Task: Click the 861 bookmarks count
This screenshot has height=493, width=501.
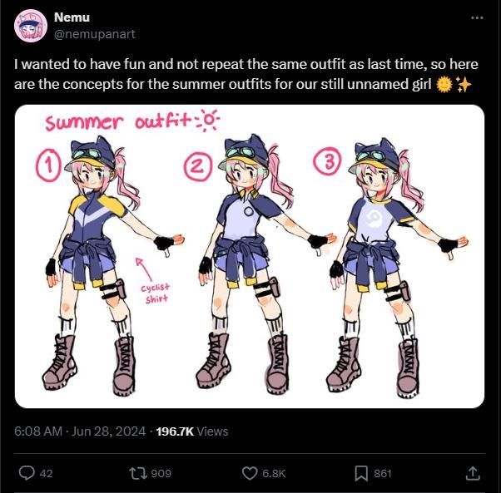Action: point(383,473)
